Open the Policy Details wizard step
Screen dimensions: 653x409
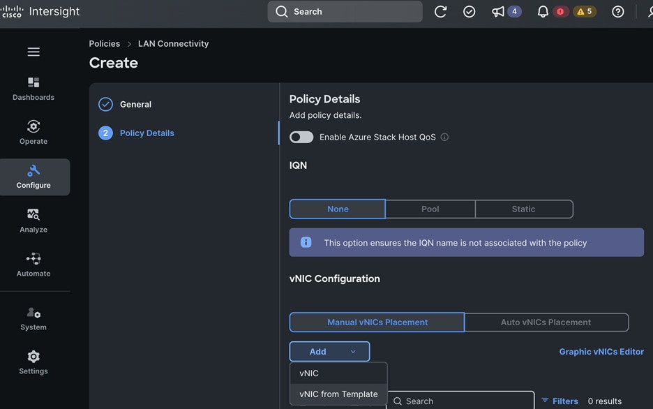147,133
